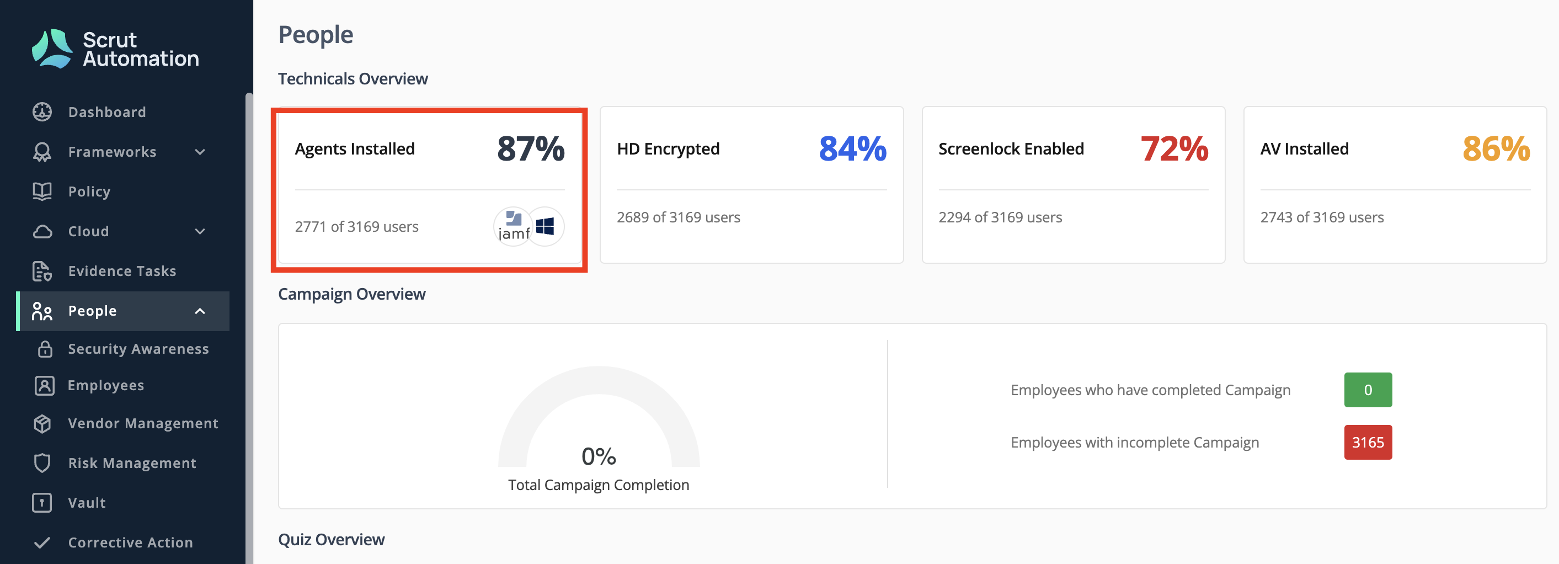1559x564 pixels.
Task: Click the Corrective Action checkmark icon
Action: pyautogui.click(x=42, y=542)
